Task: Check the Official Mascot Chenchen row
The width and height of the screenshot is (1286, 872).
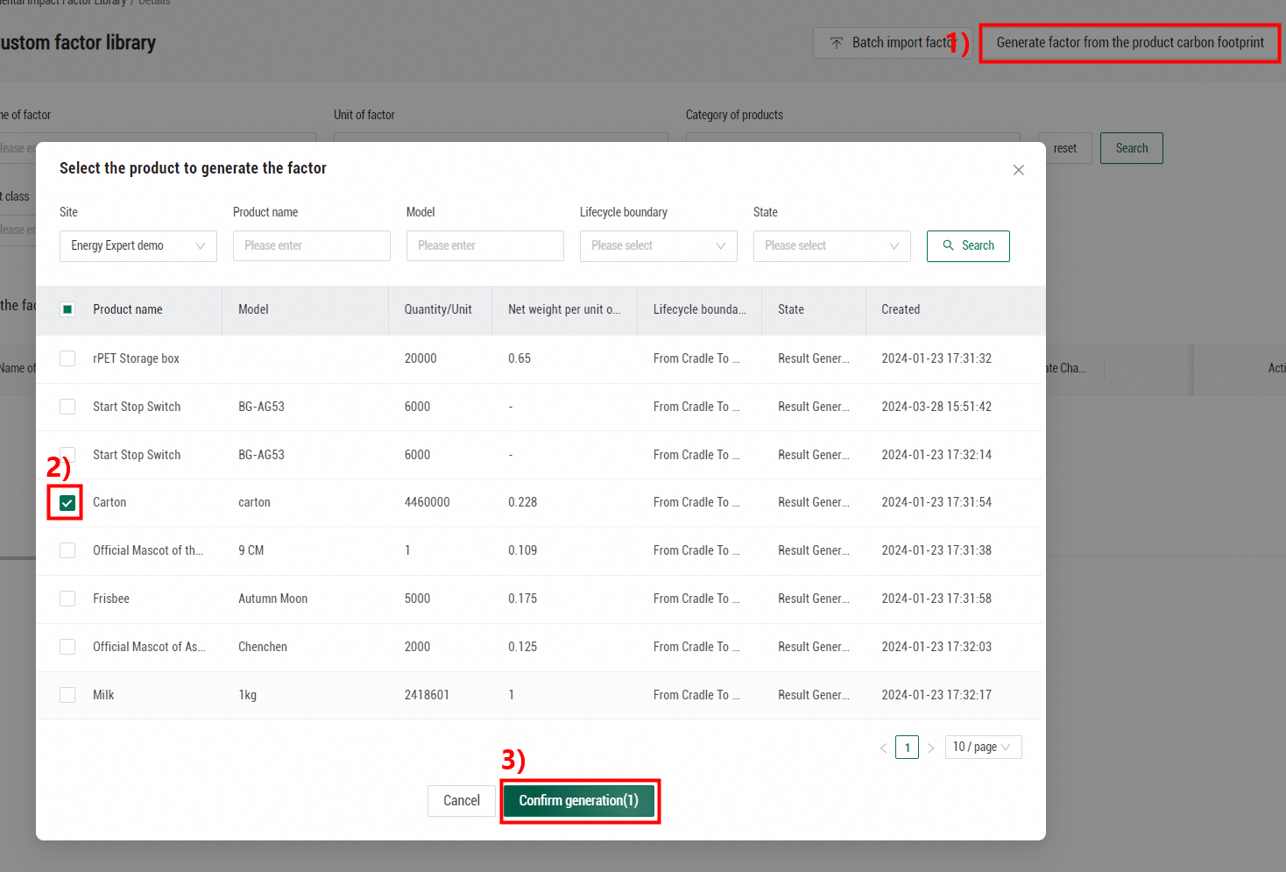Action: [x=67, y=647]
